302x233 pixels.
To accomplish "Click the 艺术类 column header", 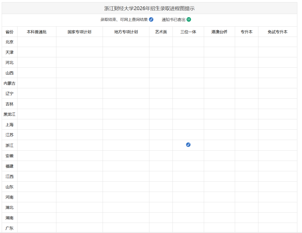I will 161,32.
